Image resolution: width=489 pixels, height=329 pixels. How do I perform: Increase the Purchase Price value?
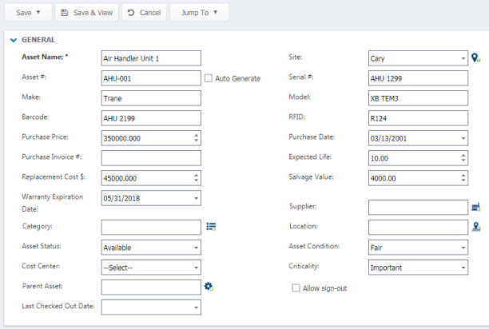[197, 135]
